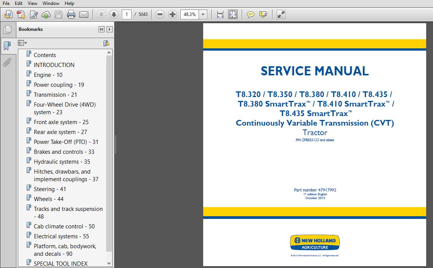This screenshot has height=268, width=433.
Task: Click the Print icon
Action: coord(71,14)
